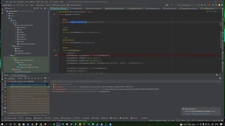The image size is (225, 126).
Task: Click Evaluate Expression calculator icon in debugger
Action: click(45, 78)
